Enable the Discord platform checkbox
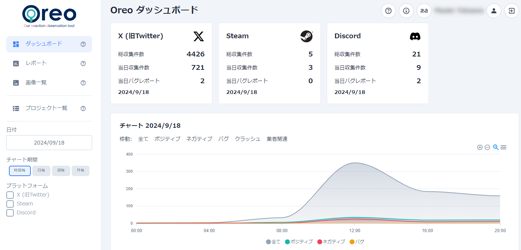521x250 pixels. click(x=9, y=212)
